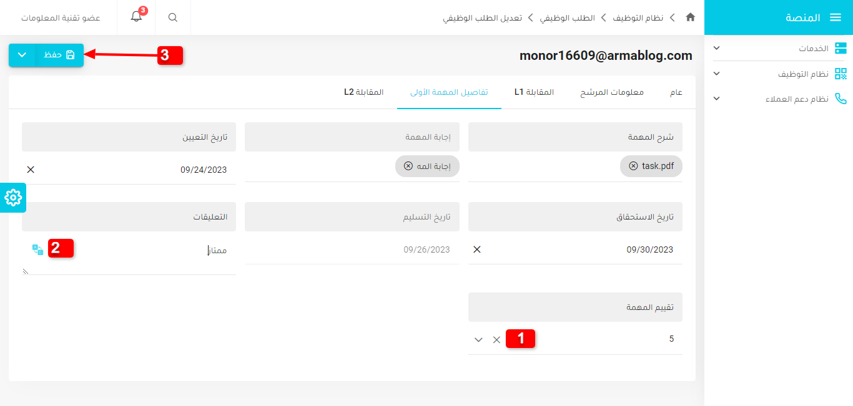Screen dimensions: 853x406
Task: Clear the تاريخ الاستحقاق date value
Action: click(x=477, y=249)
